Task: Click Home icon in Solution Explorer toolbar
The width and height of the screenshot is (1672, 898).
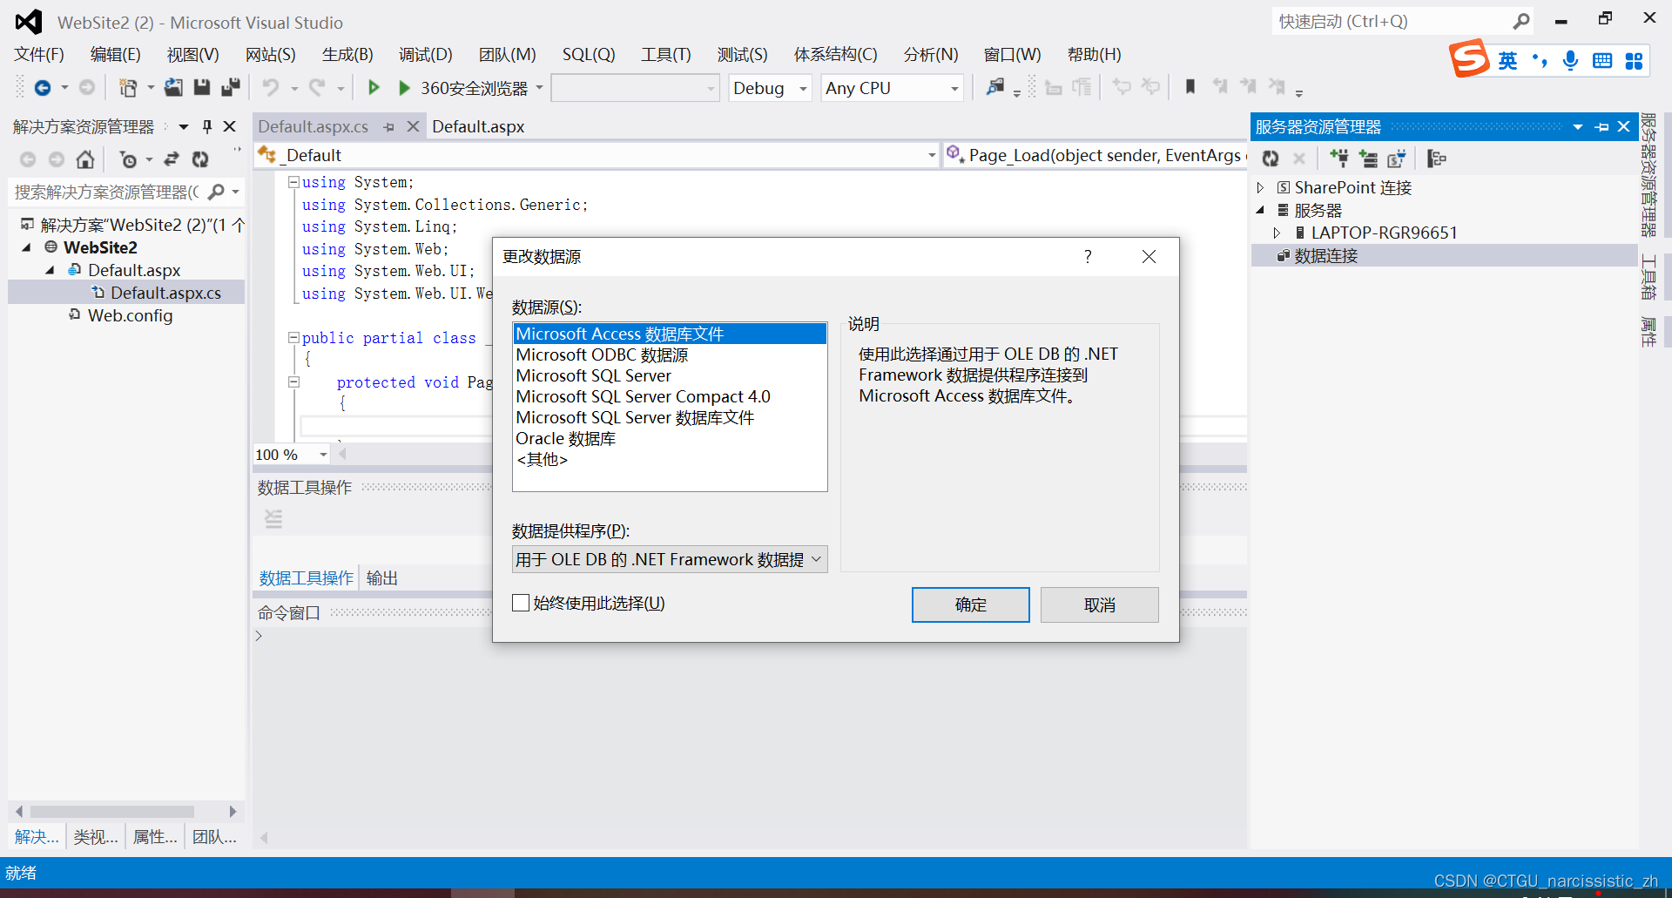Action: (x=84, y=159)
